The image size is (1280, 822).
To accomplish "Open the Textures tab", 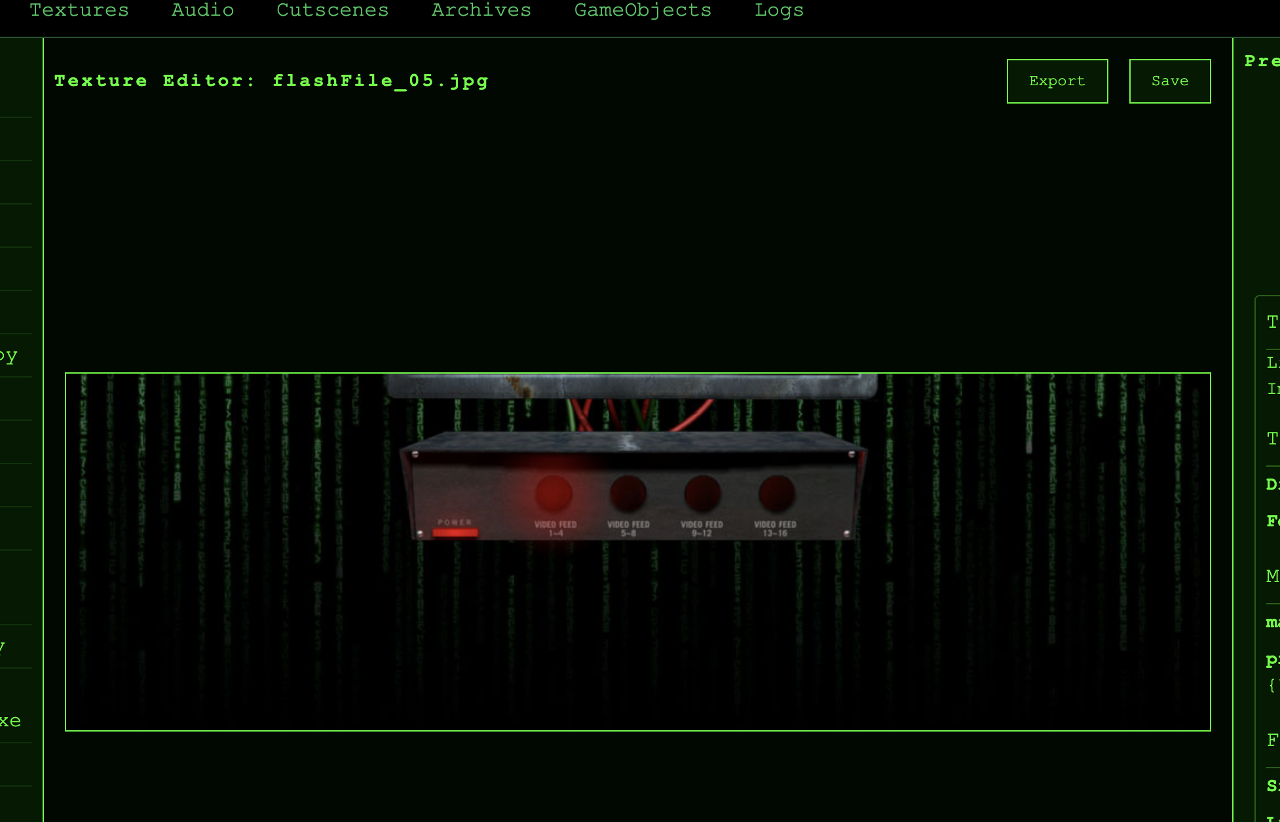I will click(x=79, y=10).
